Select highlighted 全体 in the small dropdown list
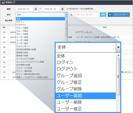133x113 pixels. point(41,19)
